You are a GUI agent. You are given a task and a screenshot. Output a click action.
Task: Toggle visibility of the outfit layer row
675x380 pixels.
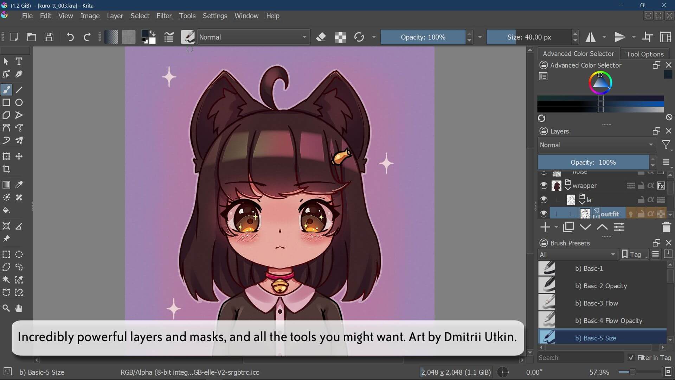(x=544, y=214)
